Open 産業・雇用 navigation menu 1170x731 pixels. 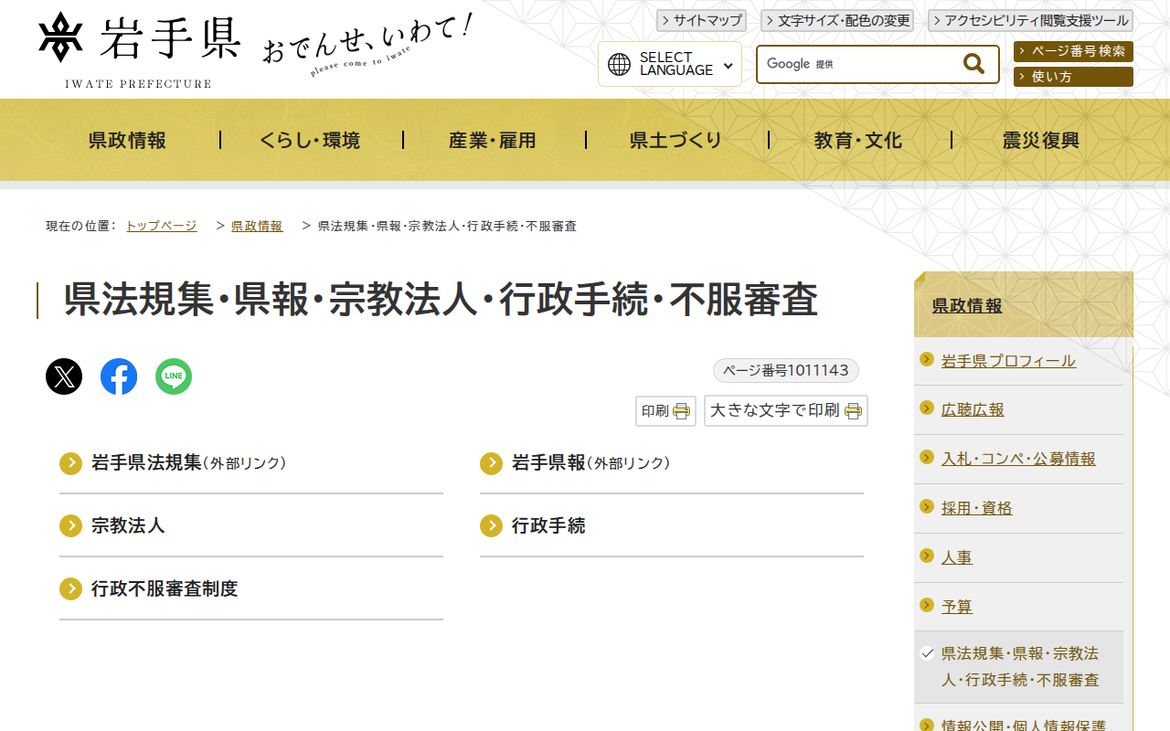click(493, 140)
